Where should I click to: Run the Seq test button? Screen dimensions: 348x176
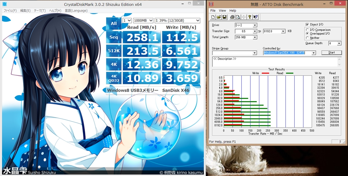[114, 37]
